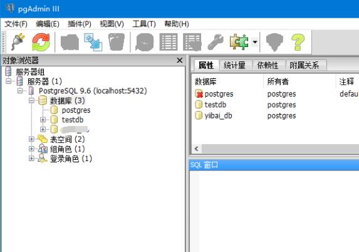The width and height of the screenshot is (359, 252).
Task: Click the SQL 窗口 panel title bar
Action: [x=274, y=165]
